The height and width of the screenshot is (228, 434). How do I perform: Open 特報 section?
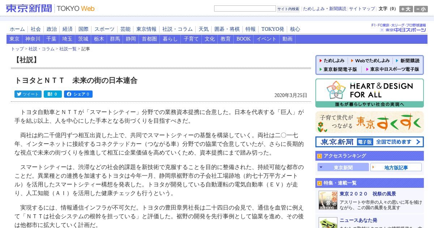coord(251,29)
